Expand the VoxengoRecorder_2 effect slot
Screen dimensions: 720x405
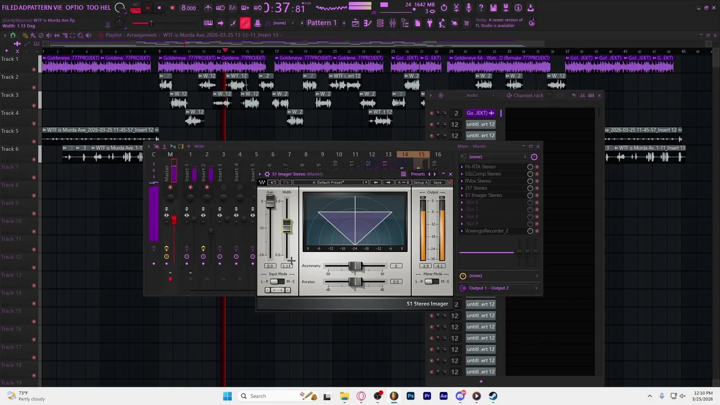pos(462,231)
